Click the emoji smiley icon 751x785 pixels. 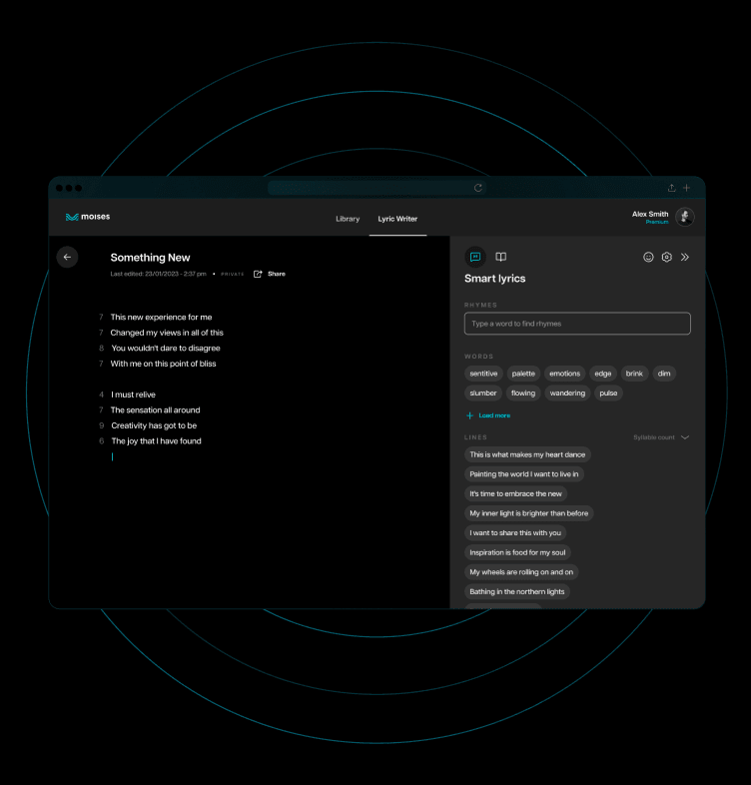coord(648,257)
